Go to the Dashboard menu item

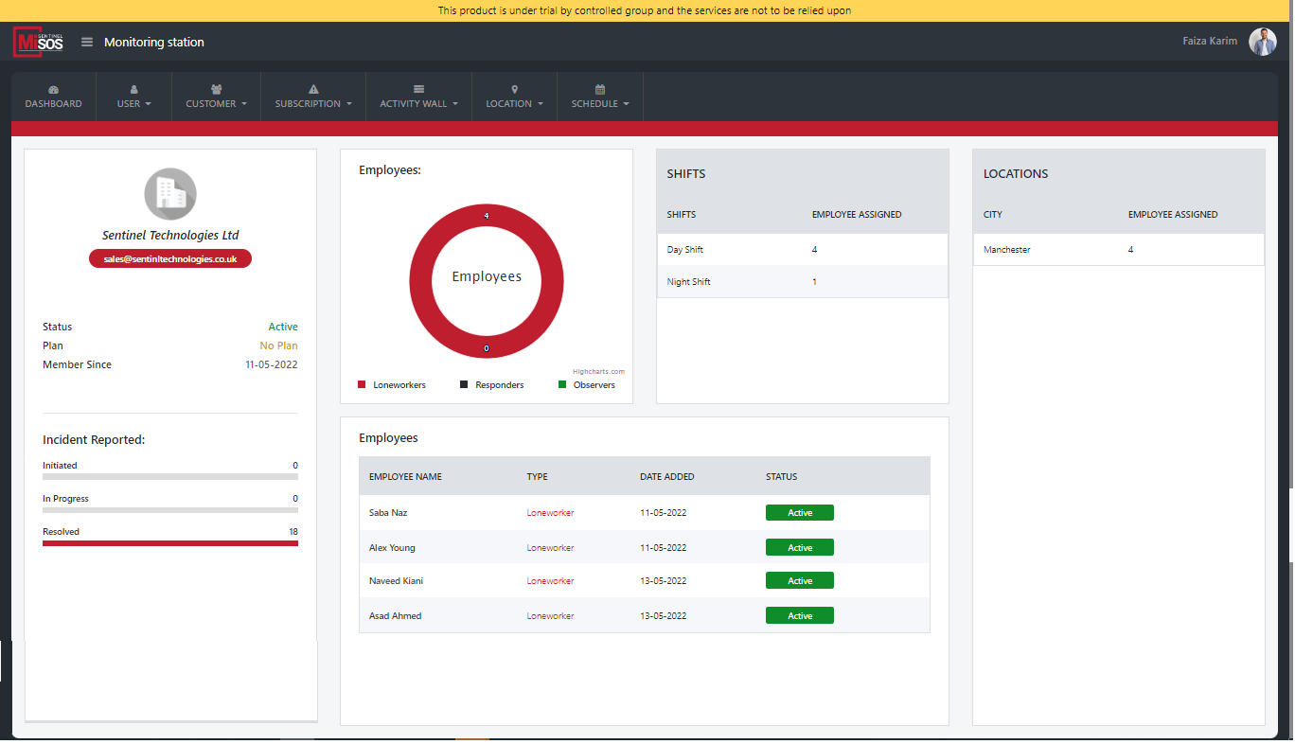click(53, 104)
